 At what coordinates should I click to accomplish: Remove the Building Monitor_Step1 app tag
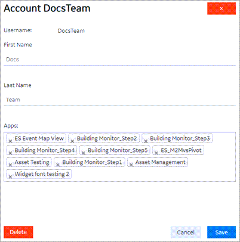pyautogui.click(x=58, y=165)
